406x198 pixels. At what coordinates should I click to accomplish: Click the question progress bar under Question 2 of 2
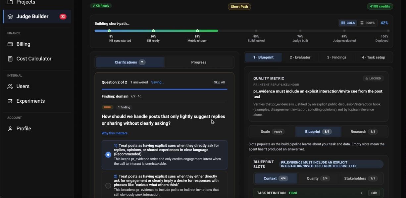(164, 89)
